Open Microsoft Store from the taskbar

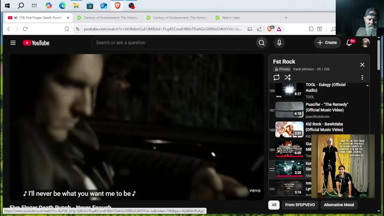tap(90, 5)
